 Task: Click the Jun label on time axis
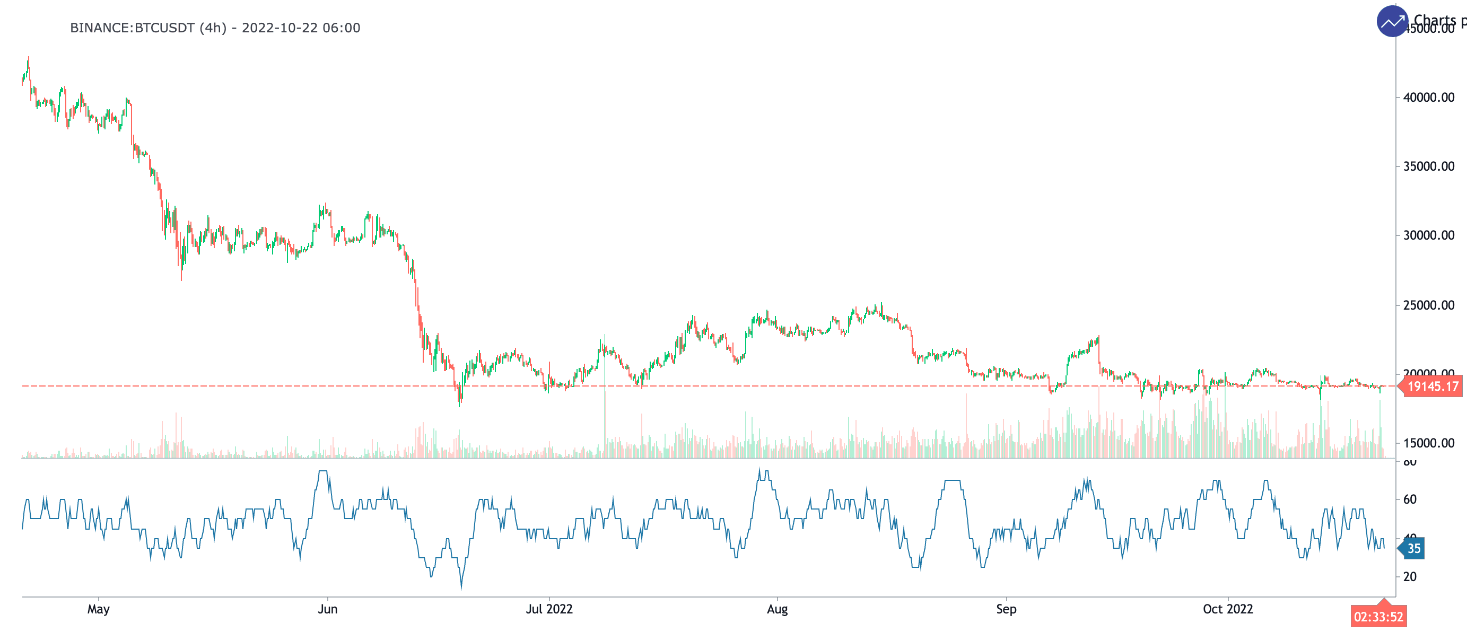click(327, 609)
